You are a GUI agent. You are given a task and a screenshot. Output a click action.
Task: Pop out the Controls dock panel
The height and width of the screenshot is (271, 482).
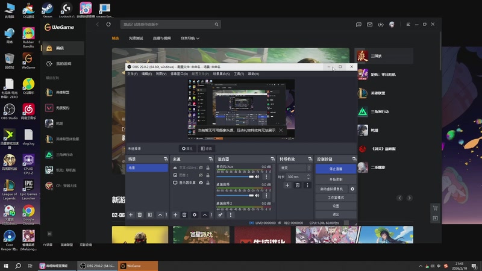[x=354, y=159]
